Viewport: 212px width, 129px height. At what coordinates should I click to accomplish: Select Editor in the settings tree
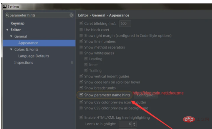click(x=16, y=30)
